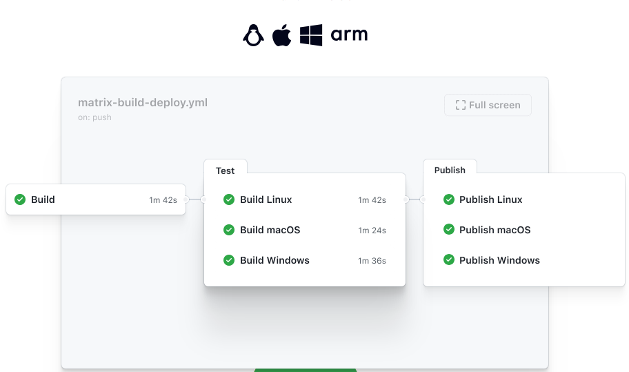This screenshot has width=629, height=372.
Task: Click Build Linux green check icon
Action: pos(229,199)
